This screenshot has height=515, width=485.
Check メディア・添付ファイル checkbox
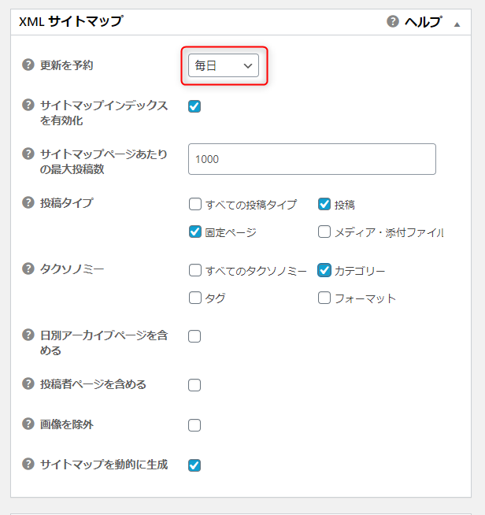click(324, 232)
